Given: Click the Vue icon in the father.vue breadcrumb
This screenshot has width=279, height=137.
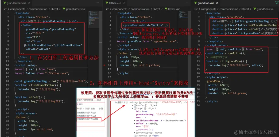Looking at the screenshot, I should pos(166,9).
